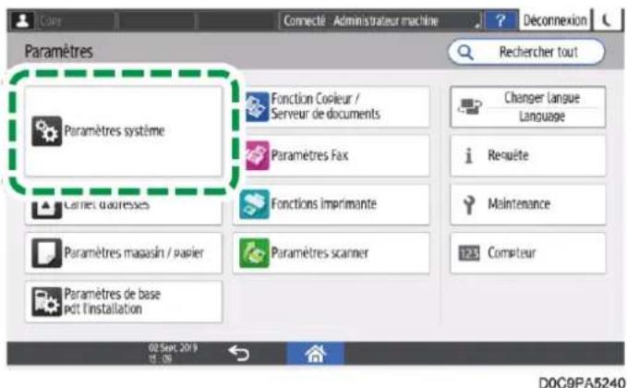Click the user profile icon in top bar
Screen dimensions: 627x388
[22, 20]
